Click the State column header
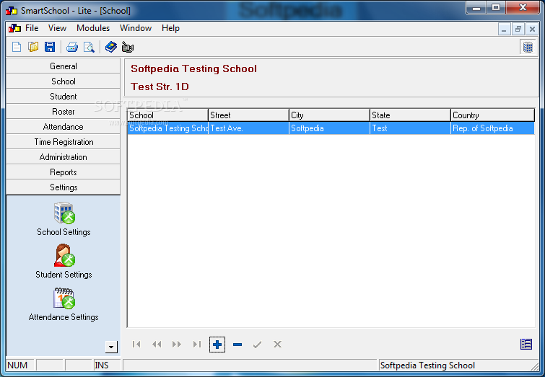545x377 pixels. [410, 115]
